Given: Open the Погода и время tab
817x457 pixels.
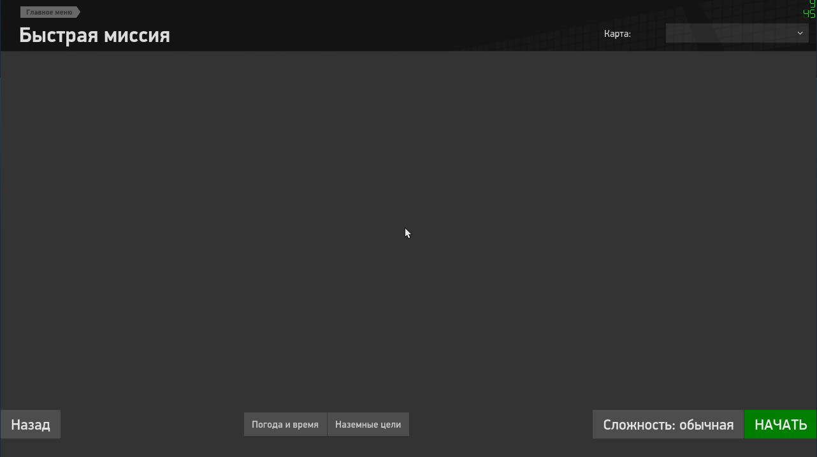Looking at the screenshot, I should coord(285,425).
